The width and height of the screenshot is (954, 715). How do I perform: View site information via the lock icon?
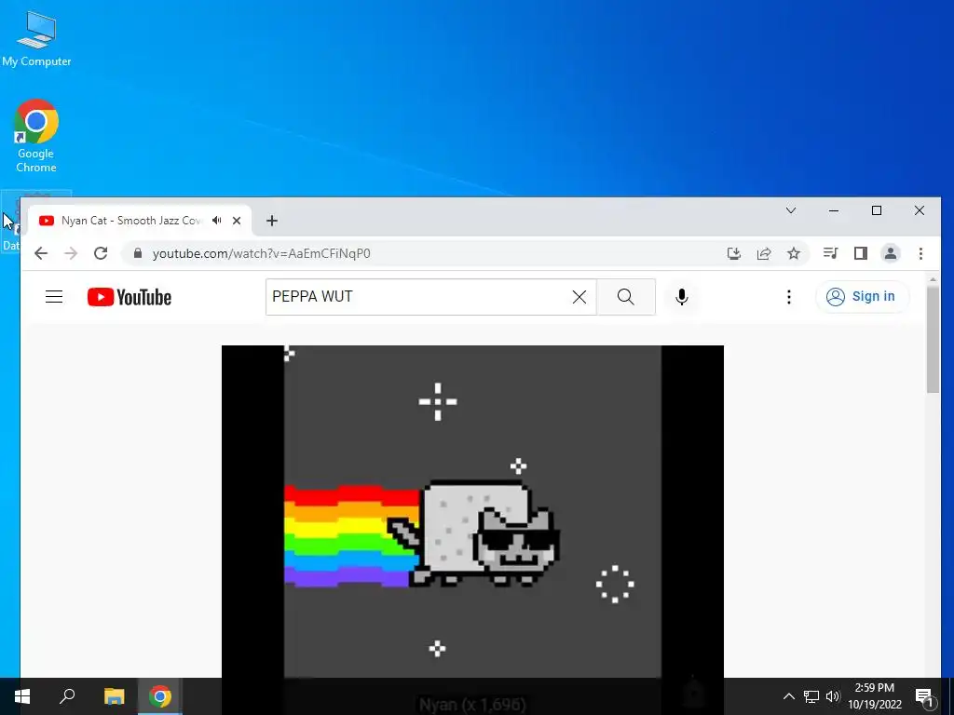click(138, 253)
